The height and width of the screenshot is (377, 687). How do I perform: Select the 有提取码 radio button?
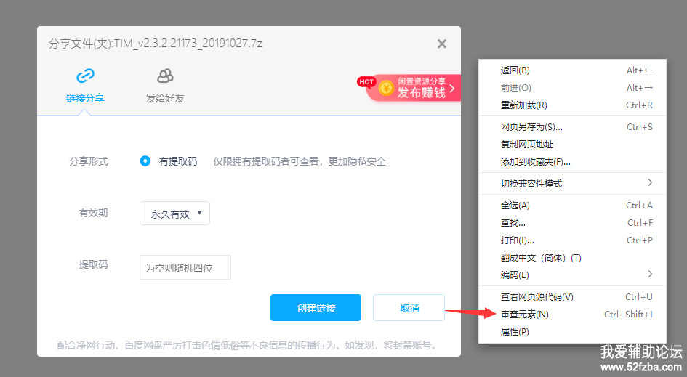coord(145,161)
